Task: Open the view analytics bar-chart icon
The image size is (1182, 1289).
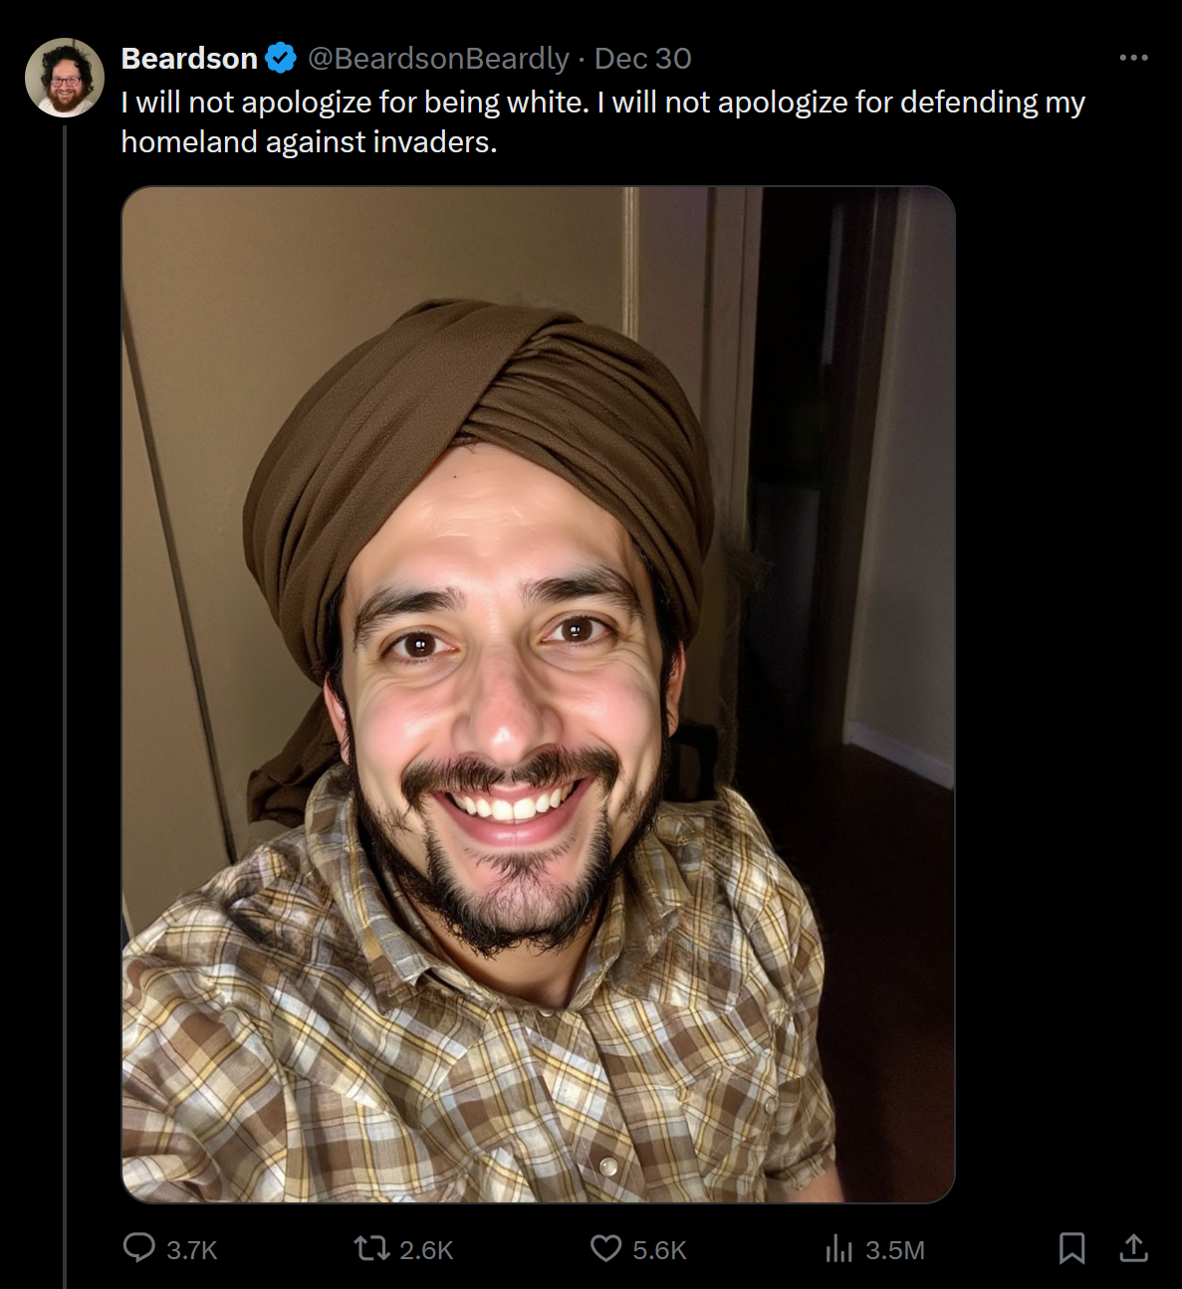Action: (x=839, y=1248)
